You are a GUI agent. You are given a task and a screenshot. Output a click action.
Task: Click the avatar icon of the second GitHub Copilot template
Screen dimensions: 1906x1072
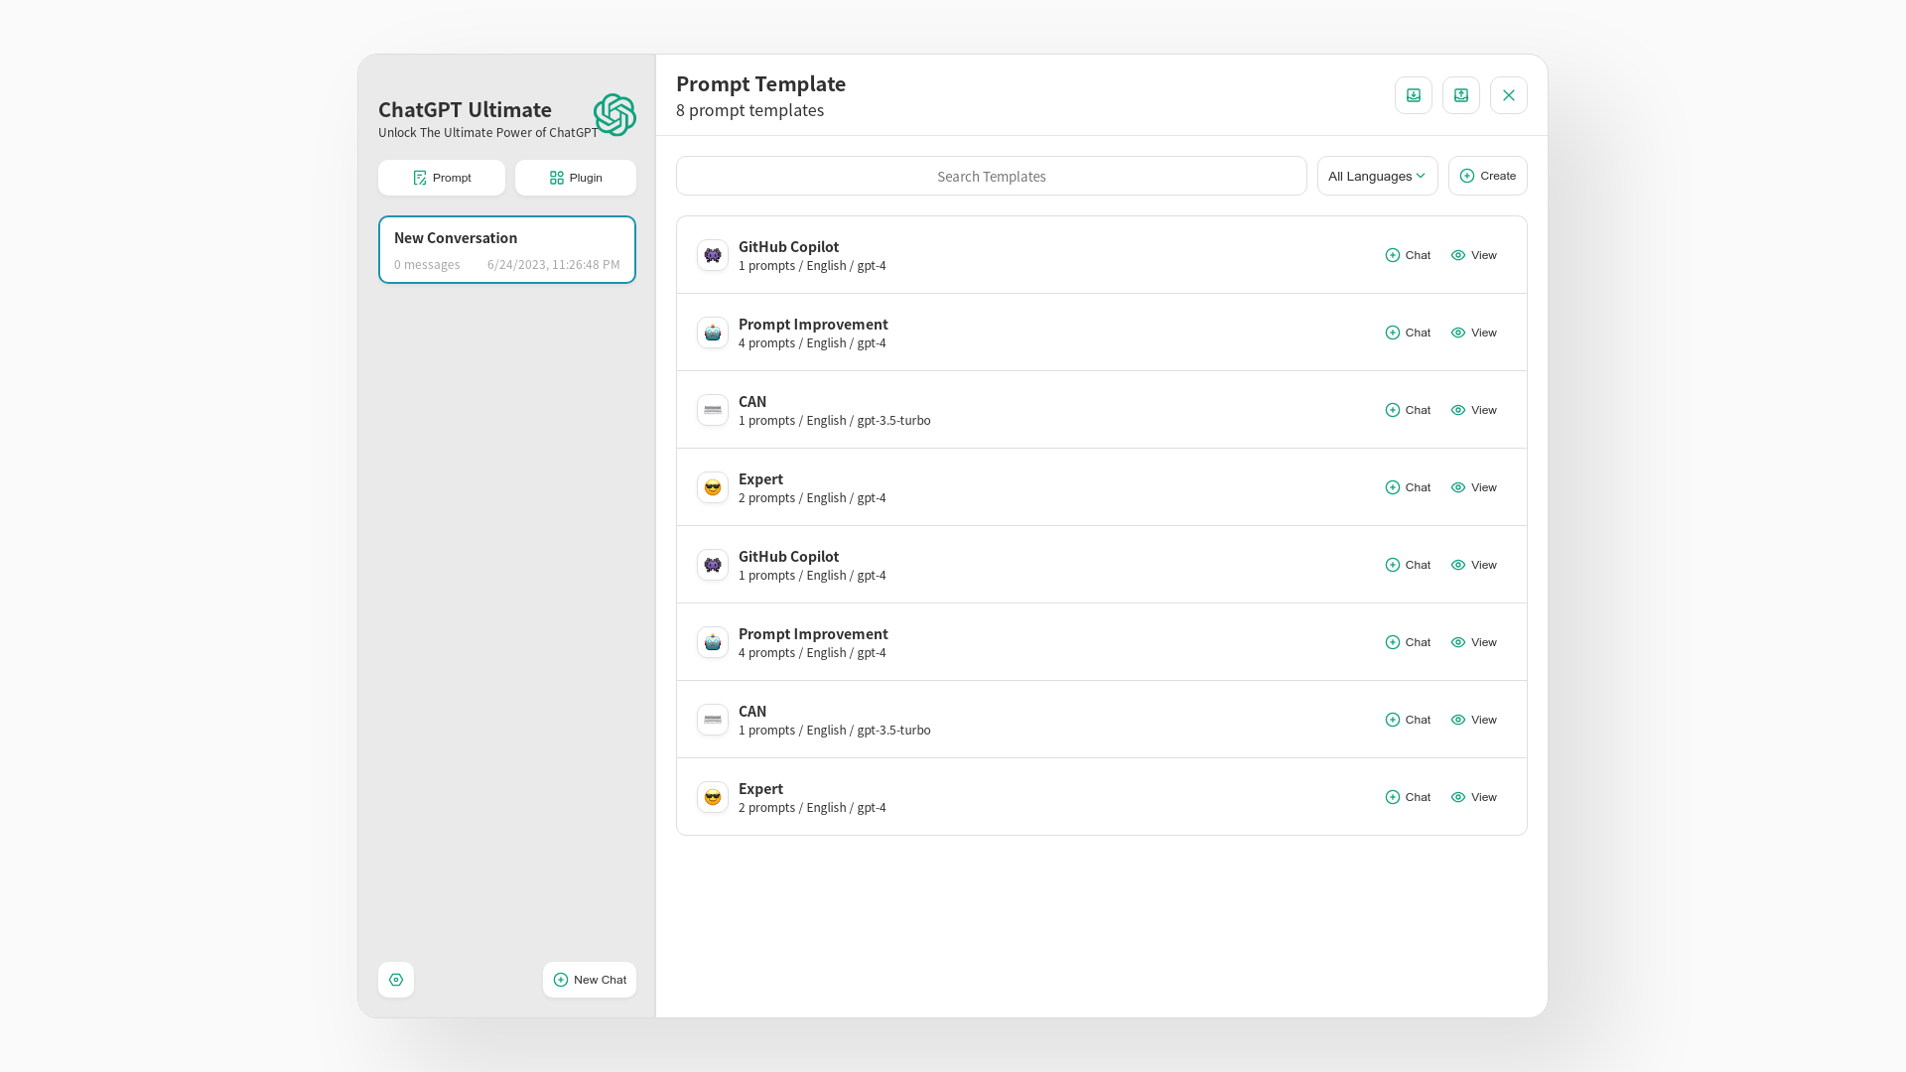[713, 565]
